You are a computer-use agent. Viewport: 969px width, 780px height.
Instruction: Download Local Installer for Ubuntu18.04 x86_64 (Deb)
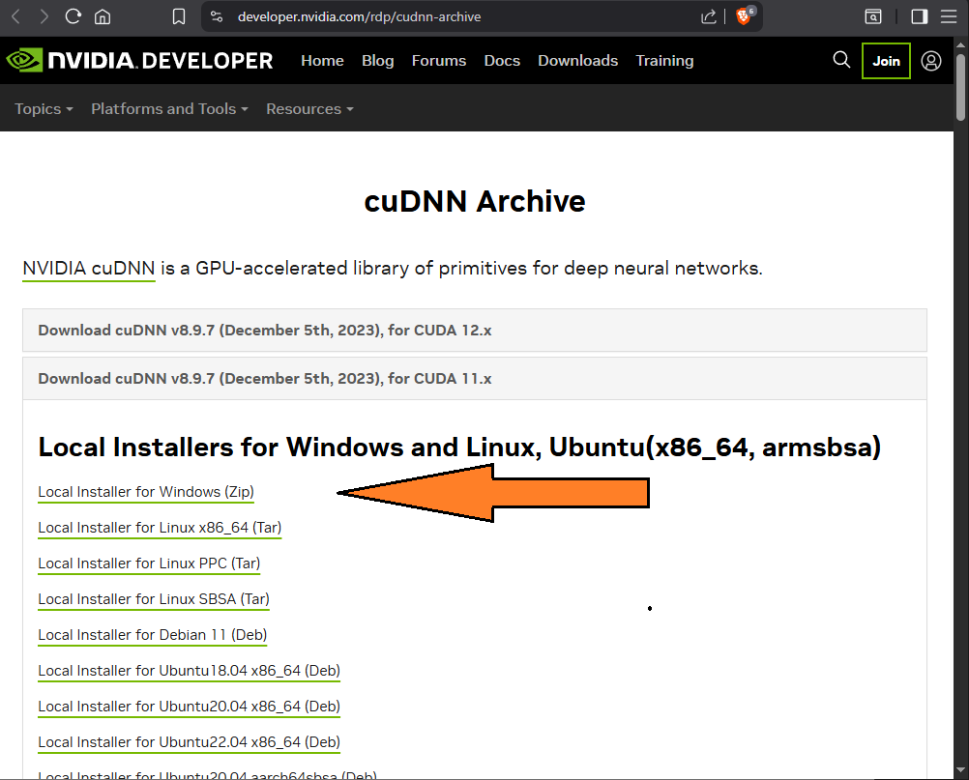(190, 672)
